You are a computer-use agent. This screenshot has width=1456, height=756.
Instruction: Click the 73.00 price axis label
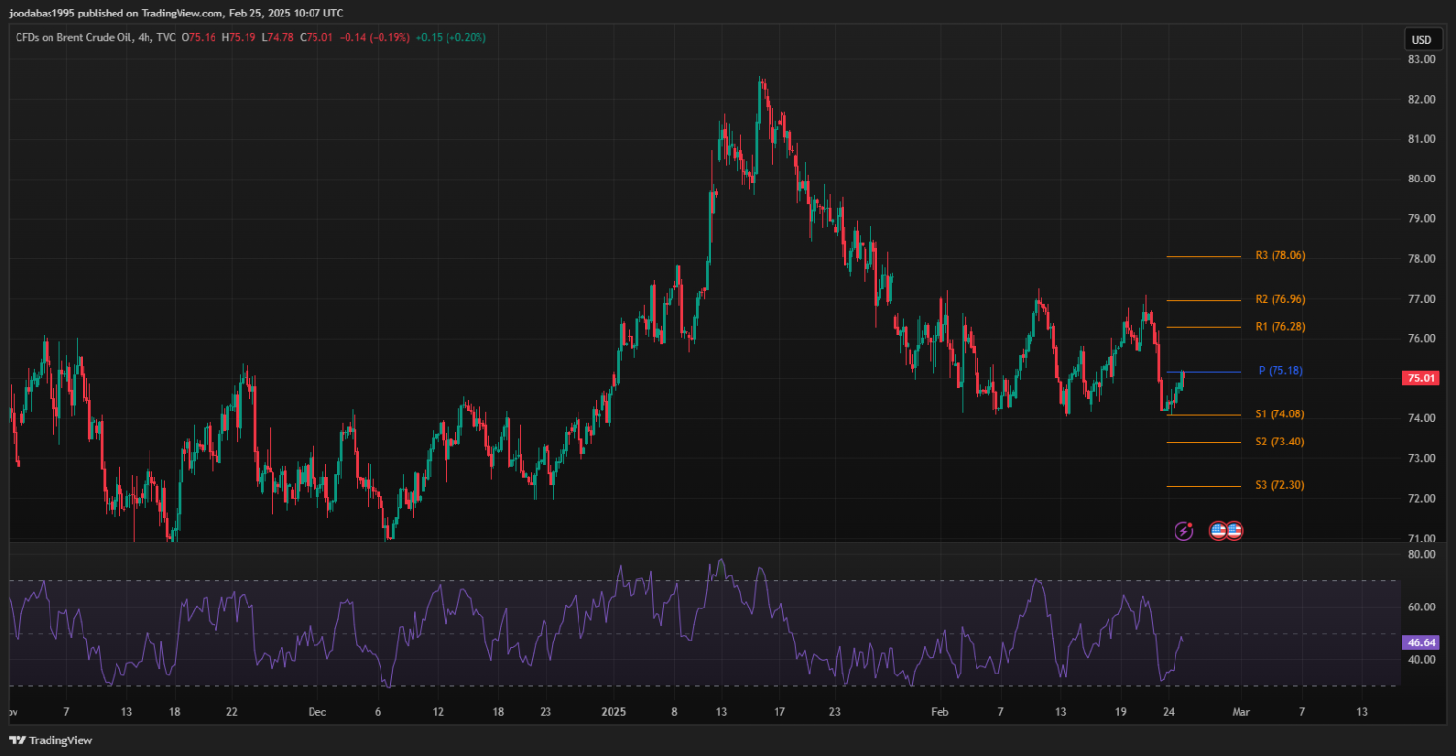pyautogui.click(x=1421, y=458)
